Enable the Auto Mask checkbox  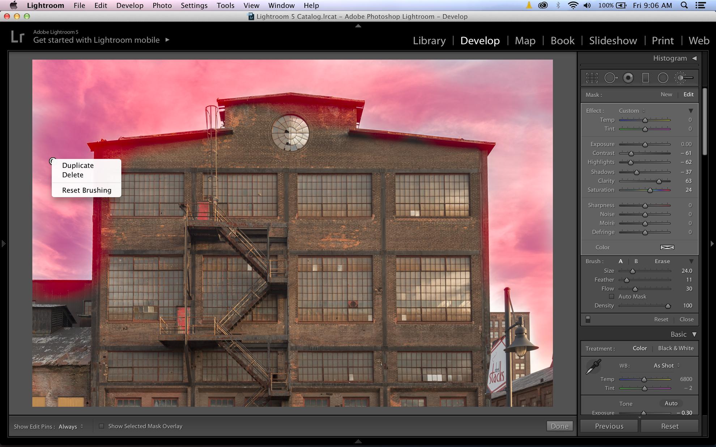(x=611, y=296)
